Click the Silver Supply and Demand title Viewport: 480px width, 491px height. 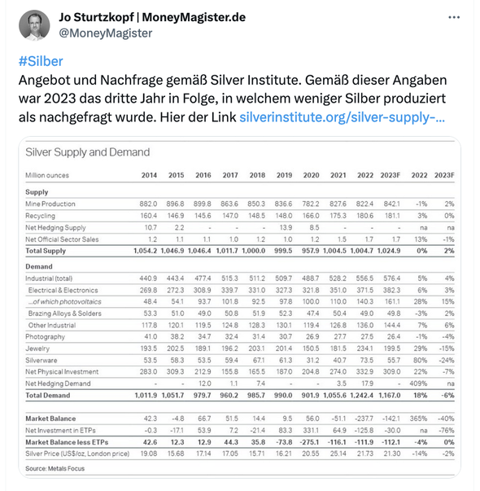point(88,152)
